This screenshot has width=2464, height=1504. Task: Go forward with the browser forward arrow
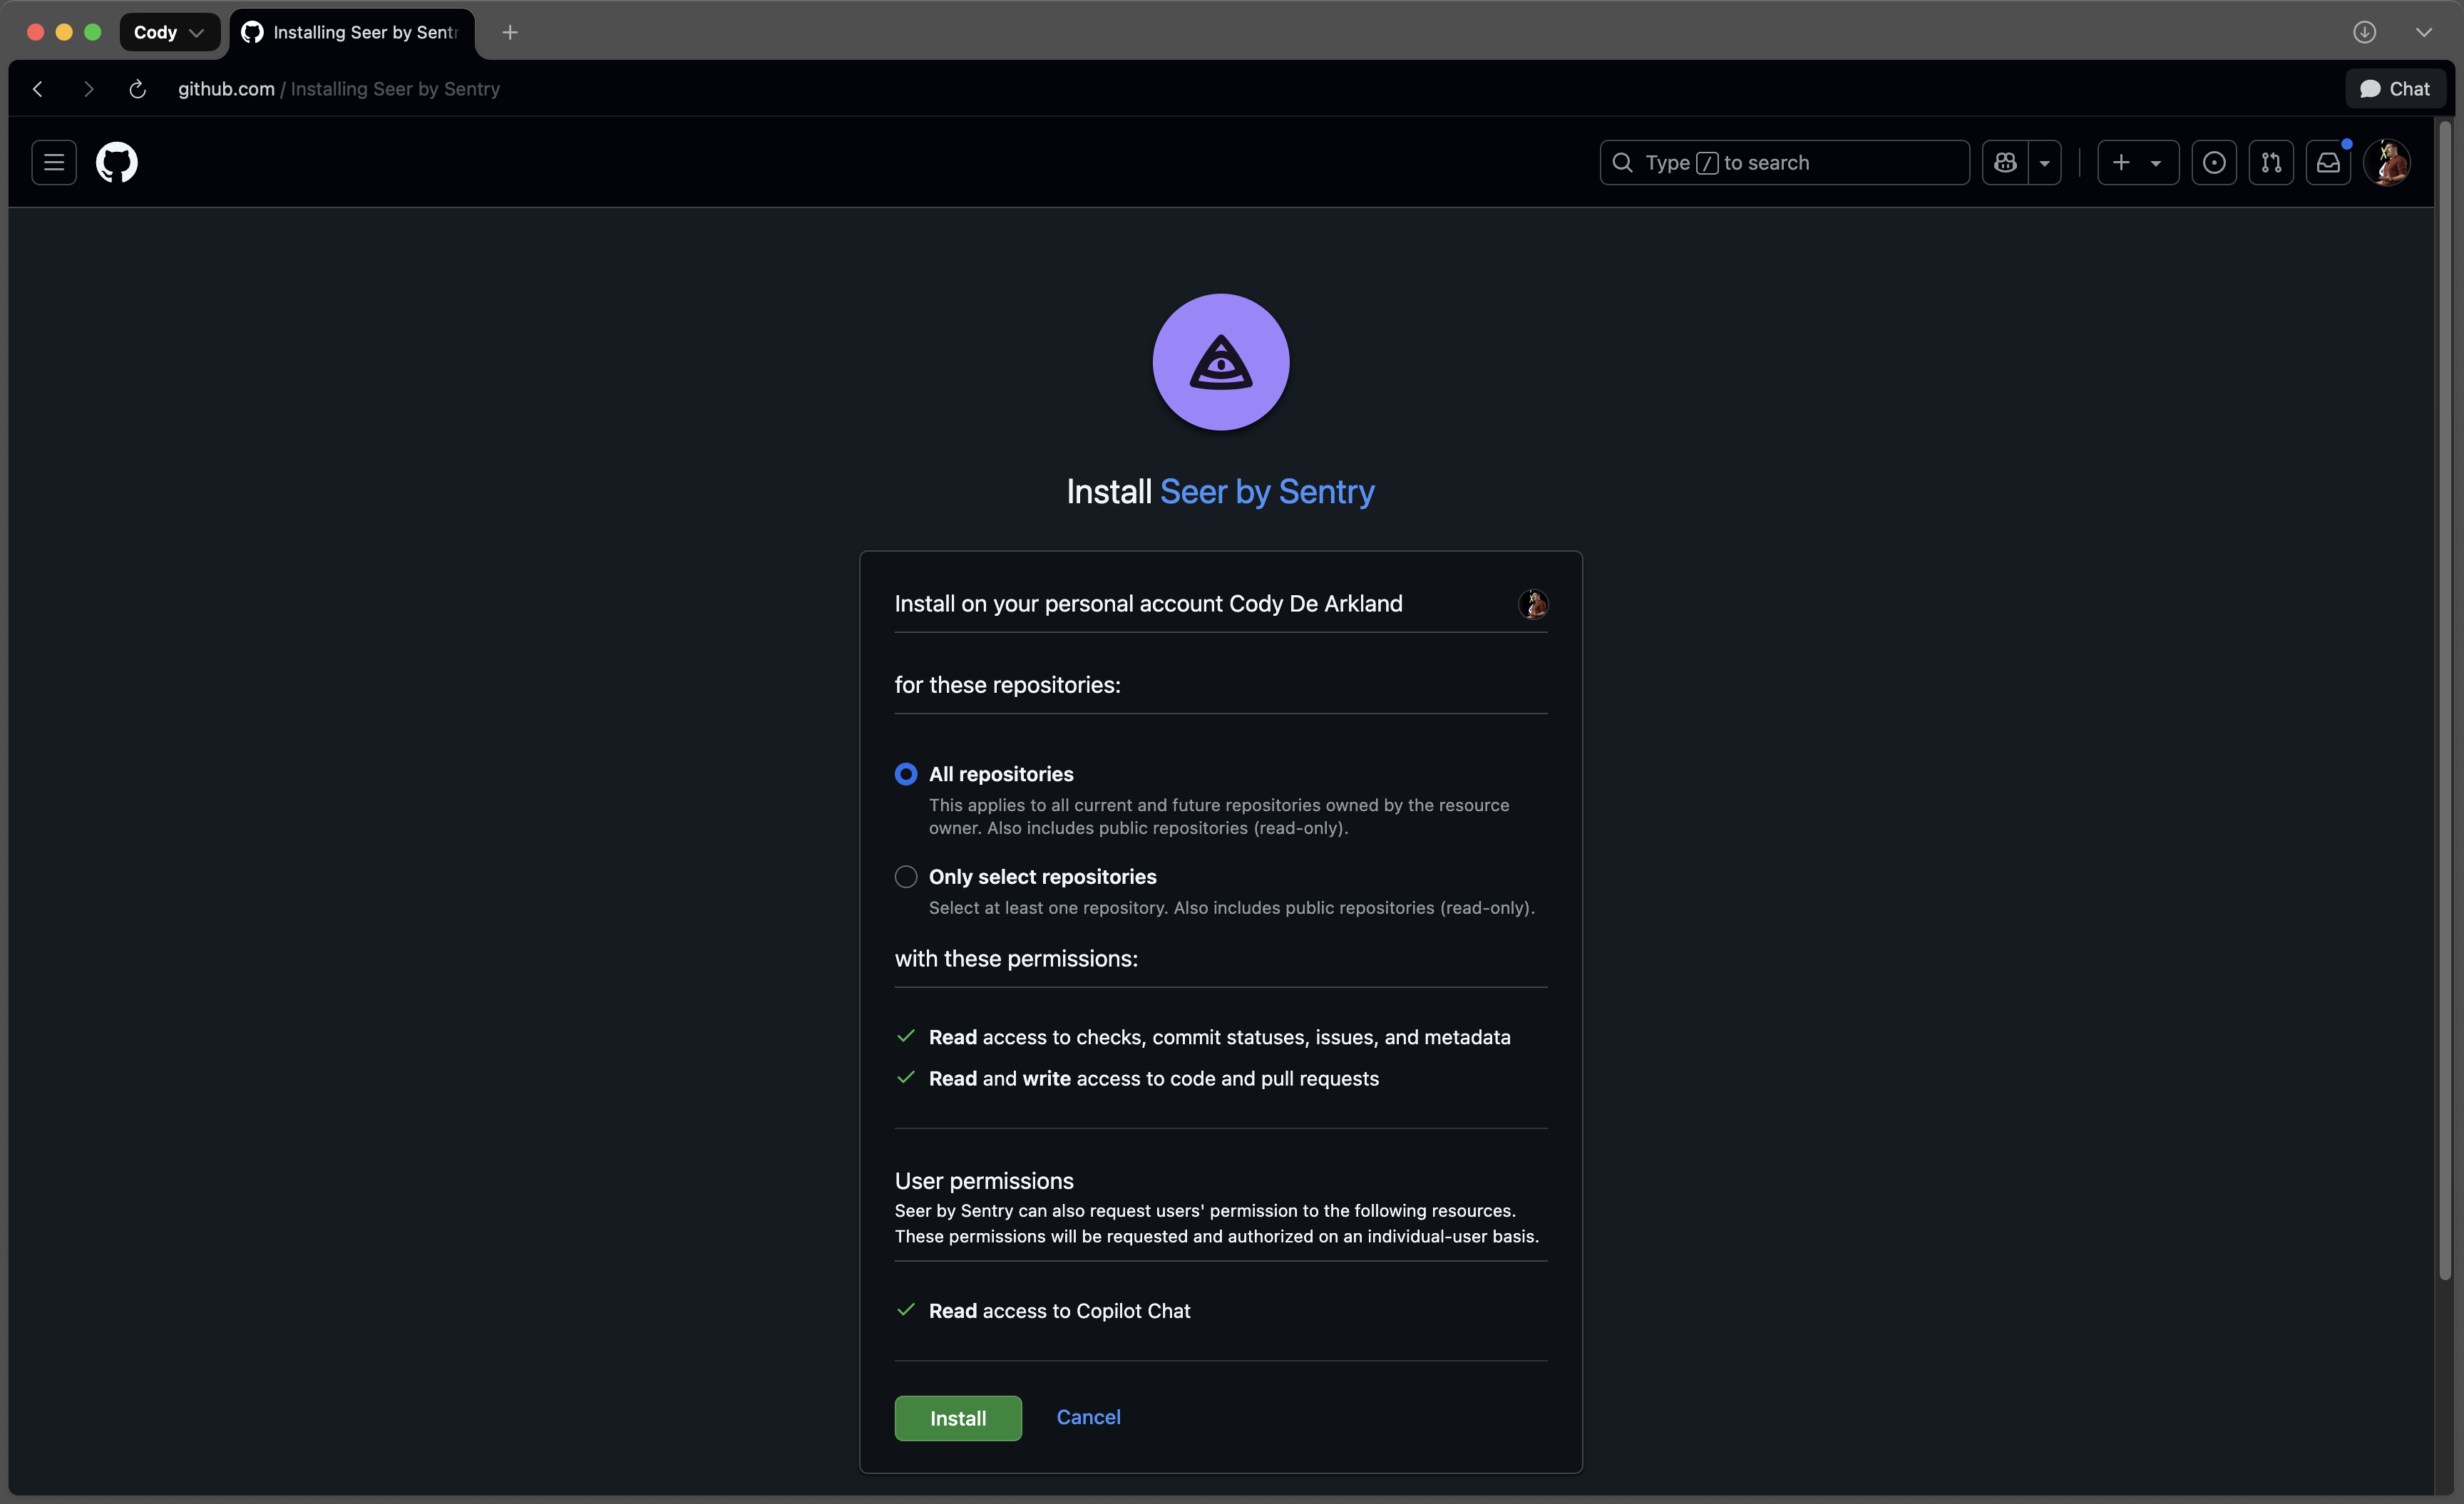[88, 89]
